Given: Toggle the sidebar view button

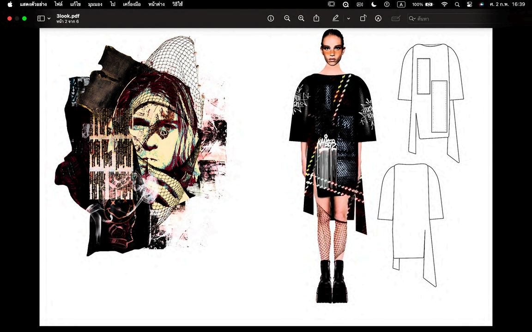Looking at the screenshot, I should point(41,18).
